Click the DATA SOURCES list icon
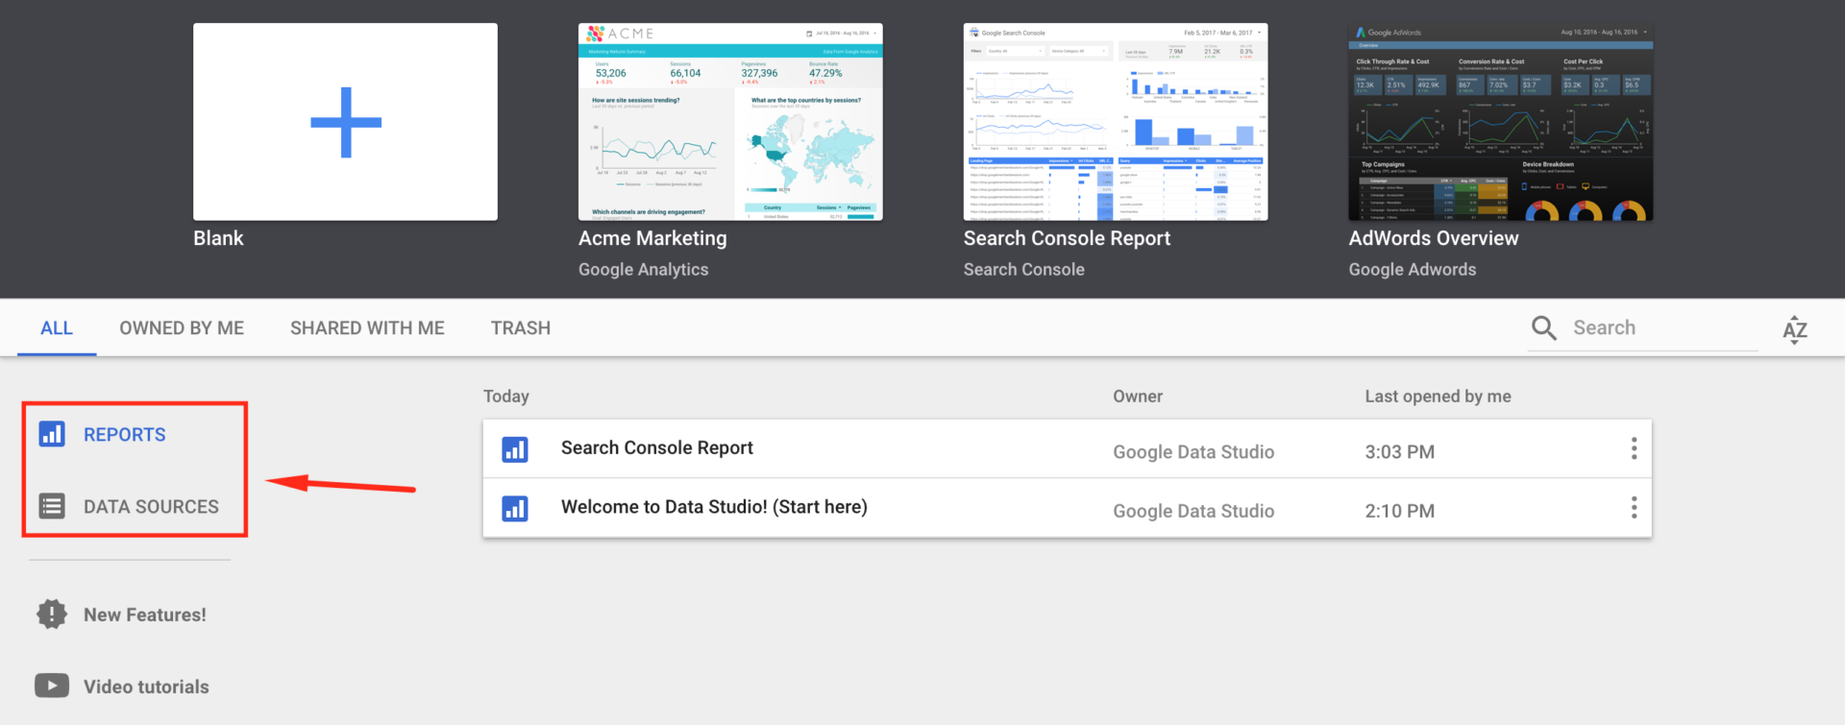This screenshot has width=1845, height=725. tap(52, 506)
